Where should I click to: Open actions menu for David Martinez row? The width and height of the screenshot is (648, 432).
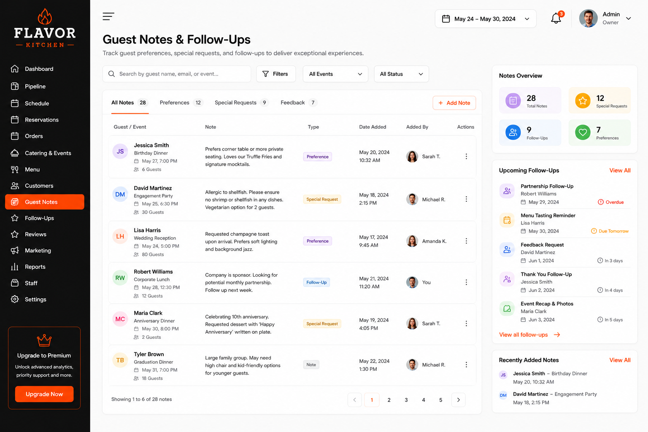[466, 199]
